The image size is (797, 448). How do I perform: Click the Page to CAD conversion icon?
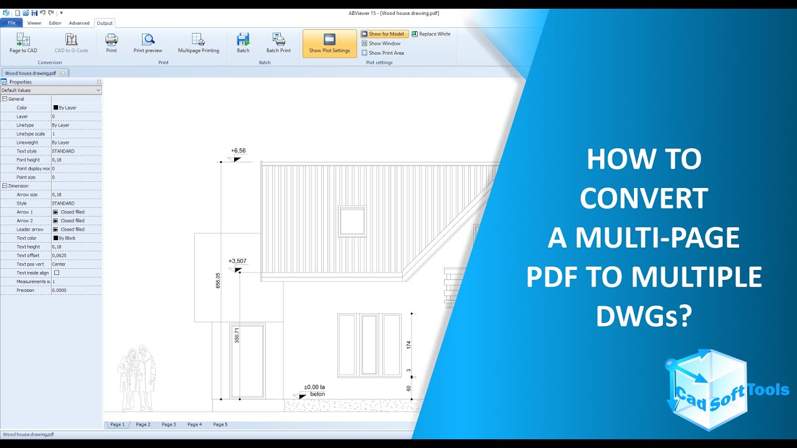23,40
